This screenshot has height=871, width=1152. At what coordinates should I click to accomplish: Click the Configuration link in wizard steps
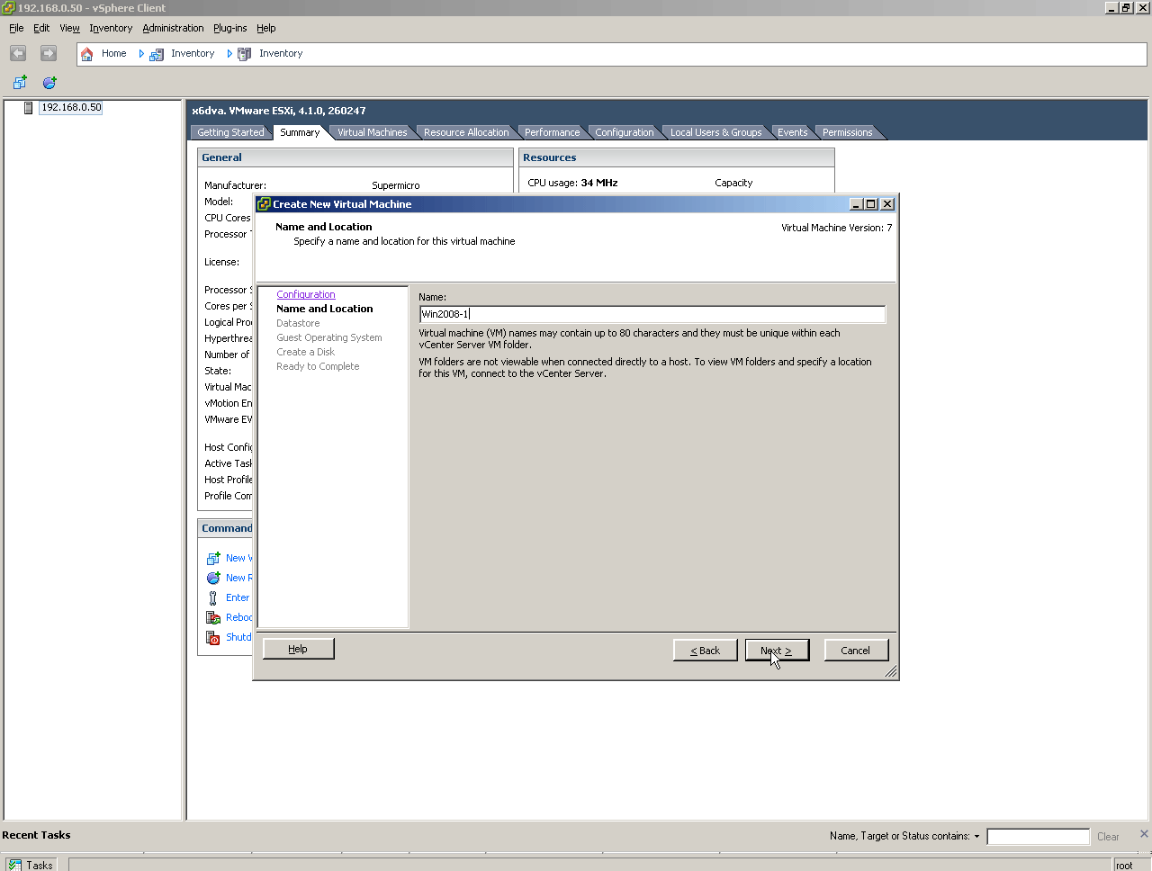tap(306, 295)
